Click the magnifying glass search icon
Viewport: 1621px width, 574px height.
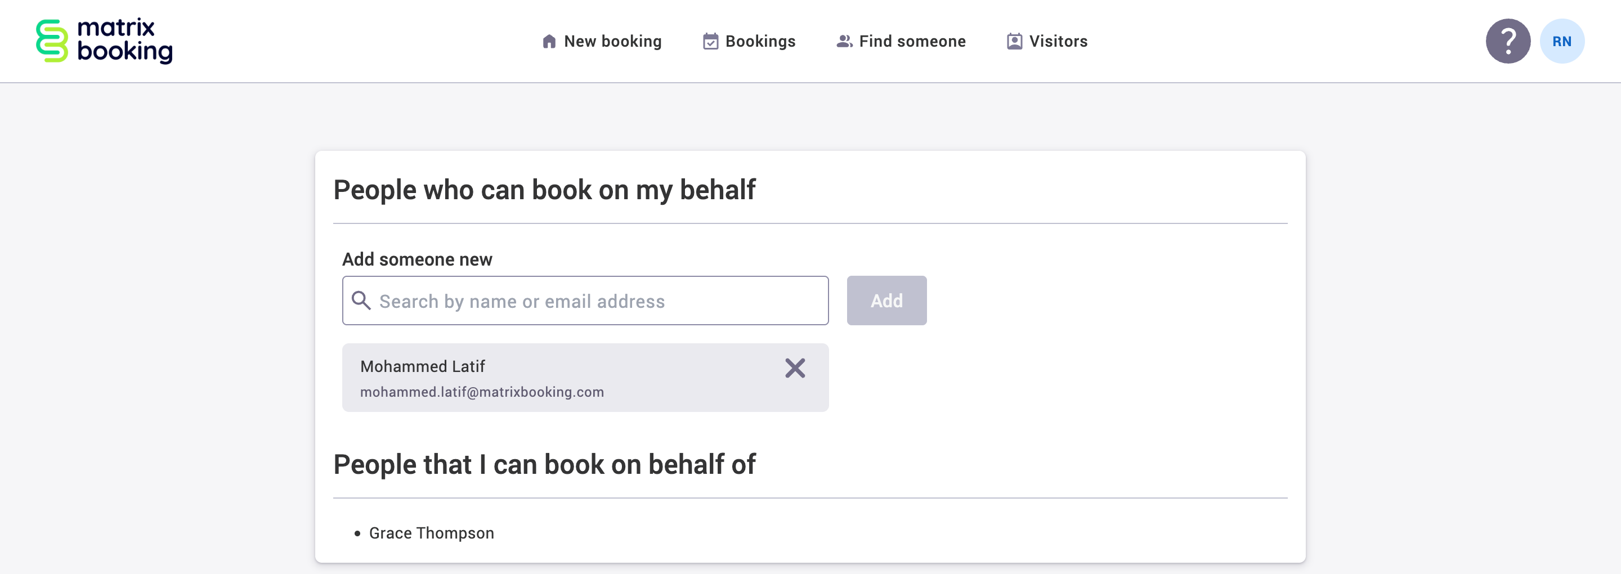click(362, 301)
